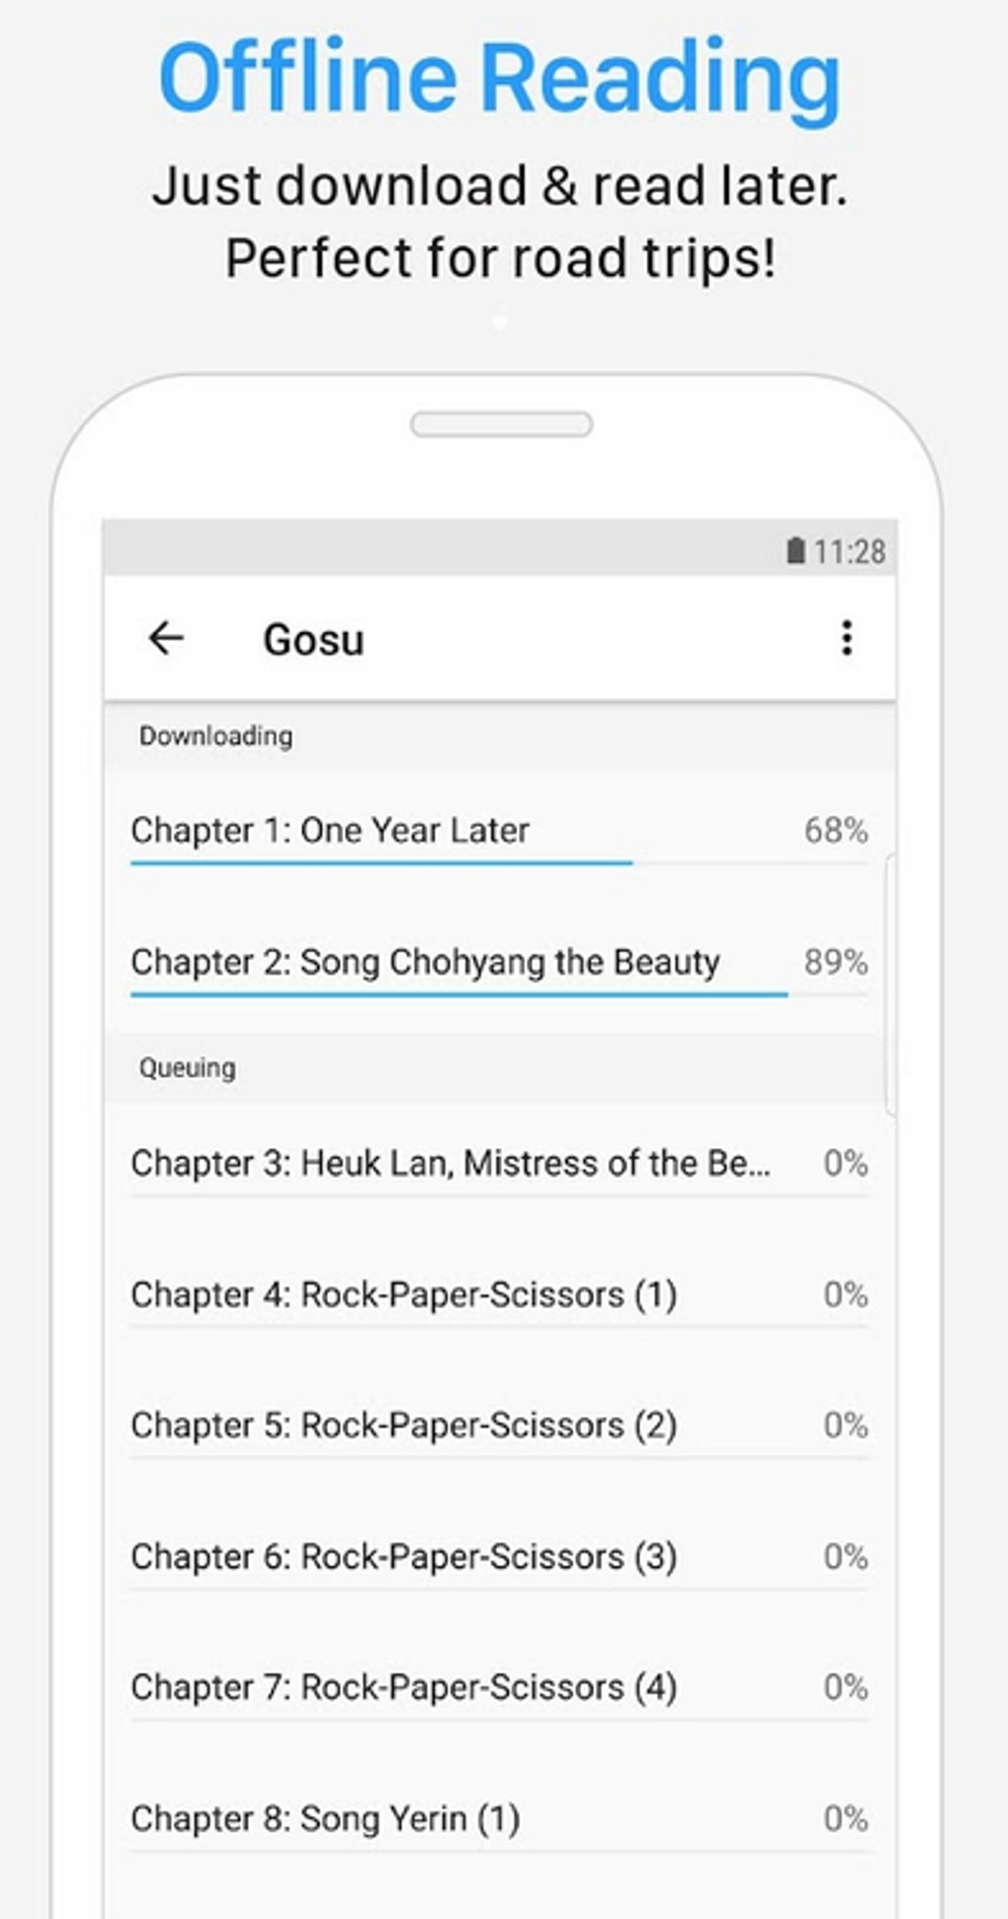Viewport: 1008px width, 1919px height.
Task: Click the Downloading section header
Action: (215, 736)
